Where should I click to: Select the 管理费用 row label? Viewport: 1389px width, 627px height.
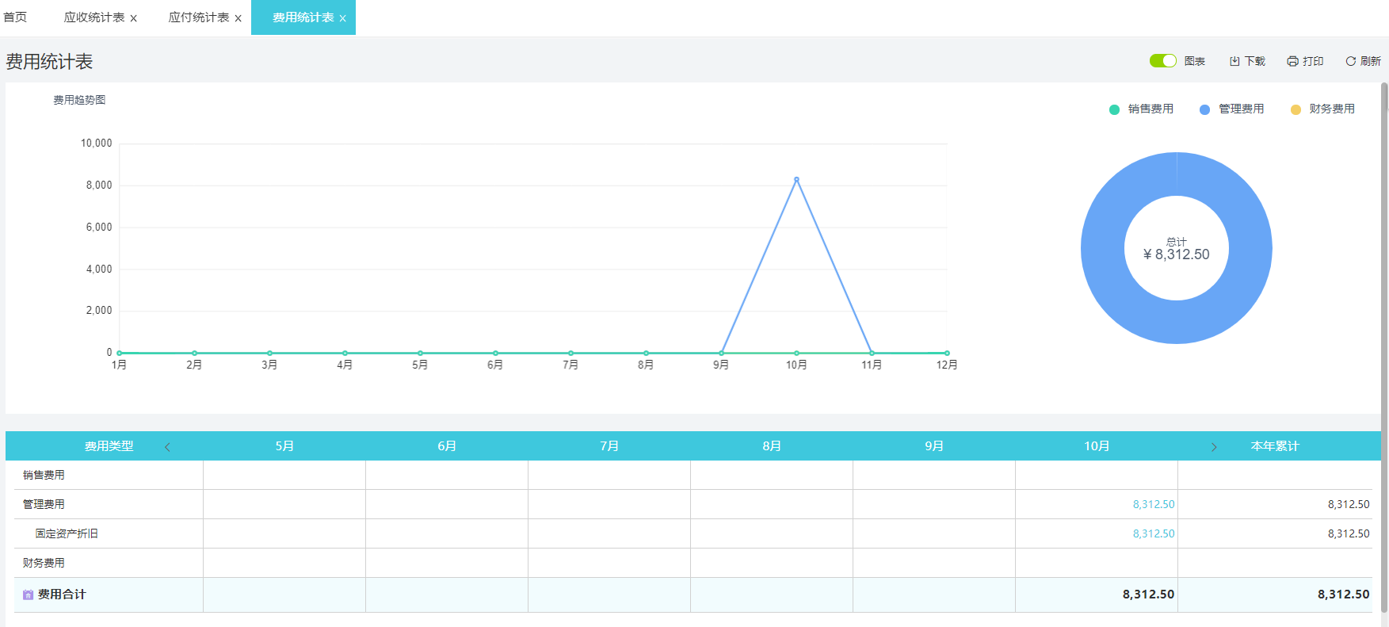click(44, 504)
